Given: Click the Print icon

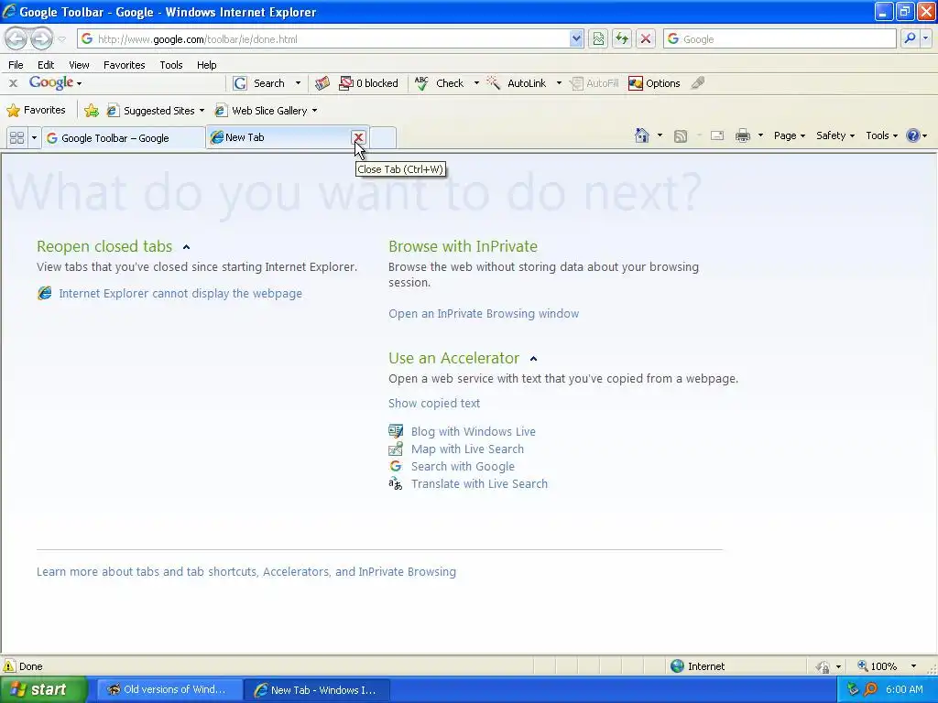Looking at the screenshot, I should [x=742, y=135].
